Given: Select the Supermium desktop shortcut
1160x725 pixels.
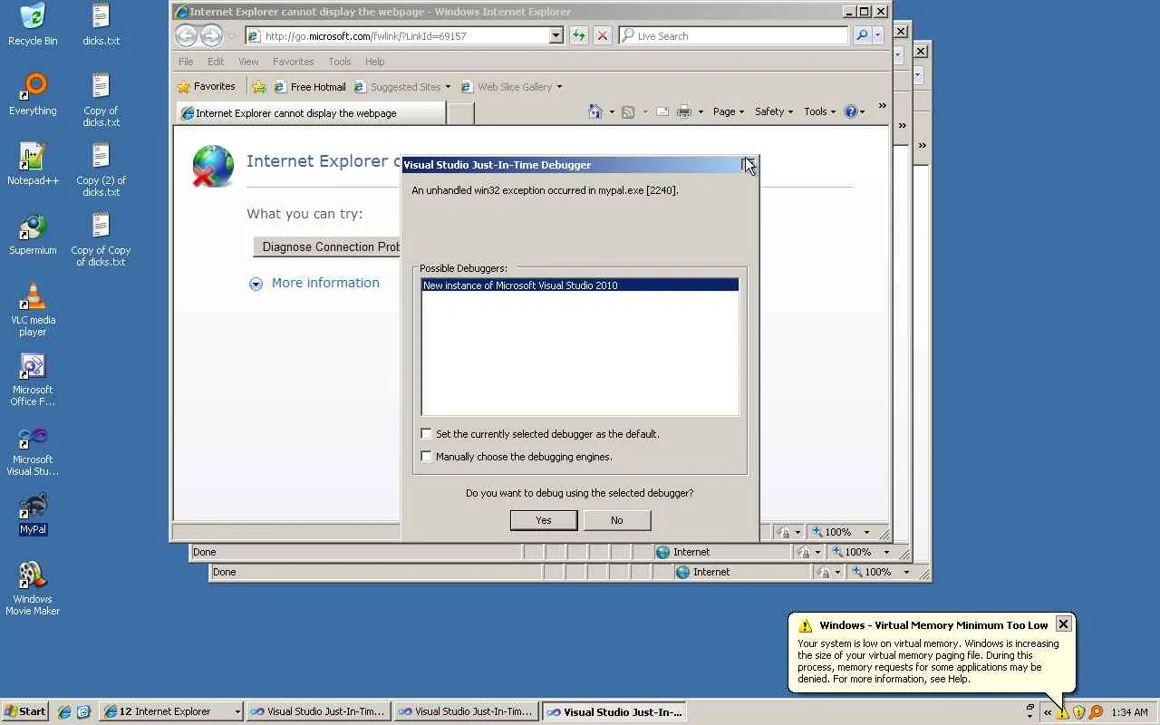Looking at the screenshot, I should coord(33,234).
